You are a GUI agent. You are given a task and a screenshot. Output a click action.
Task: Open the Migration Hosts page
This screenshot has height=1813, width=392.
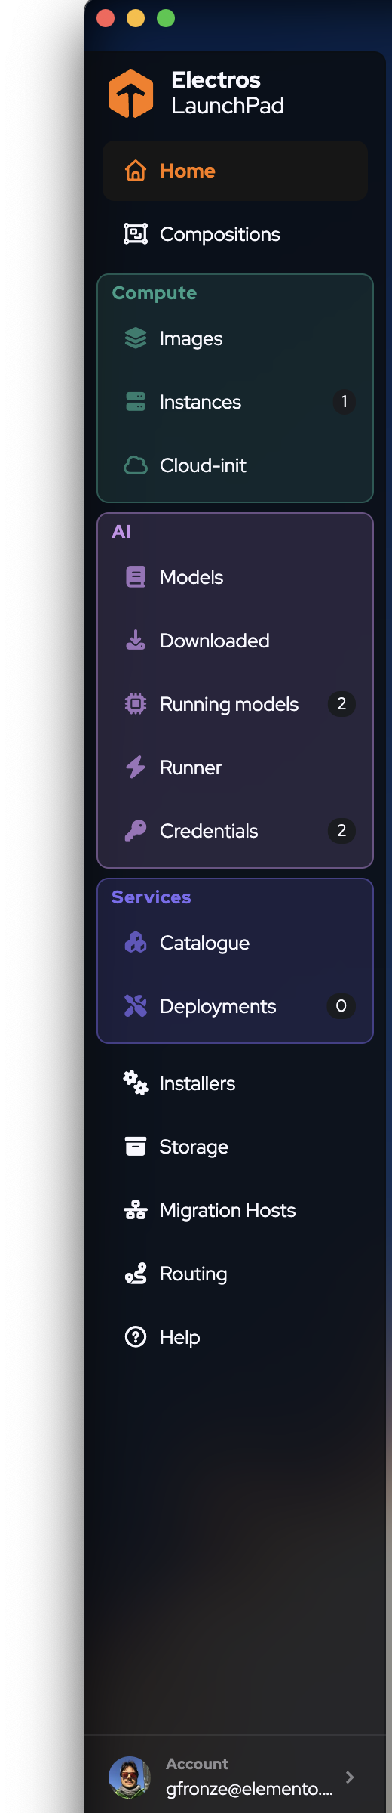(x=235, y=1210)
